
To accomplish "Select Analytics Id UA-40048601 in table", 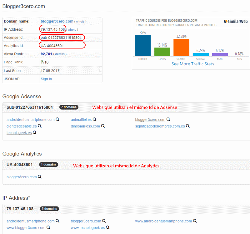I will [x=52, y=46].
